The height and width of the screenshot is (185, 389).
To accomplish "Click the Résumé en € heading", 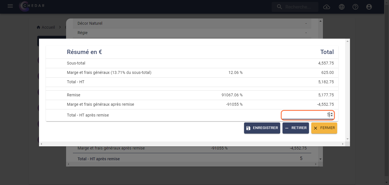I will tap(85, 52).
